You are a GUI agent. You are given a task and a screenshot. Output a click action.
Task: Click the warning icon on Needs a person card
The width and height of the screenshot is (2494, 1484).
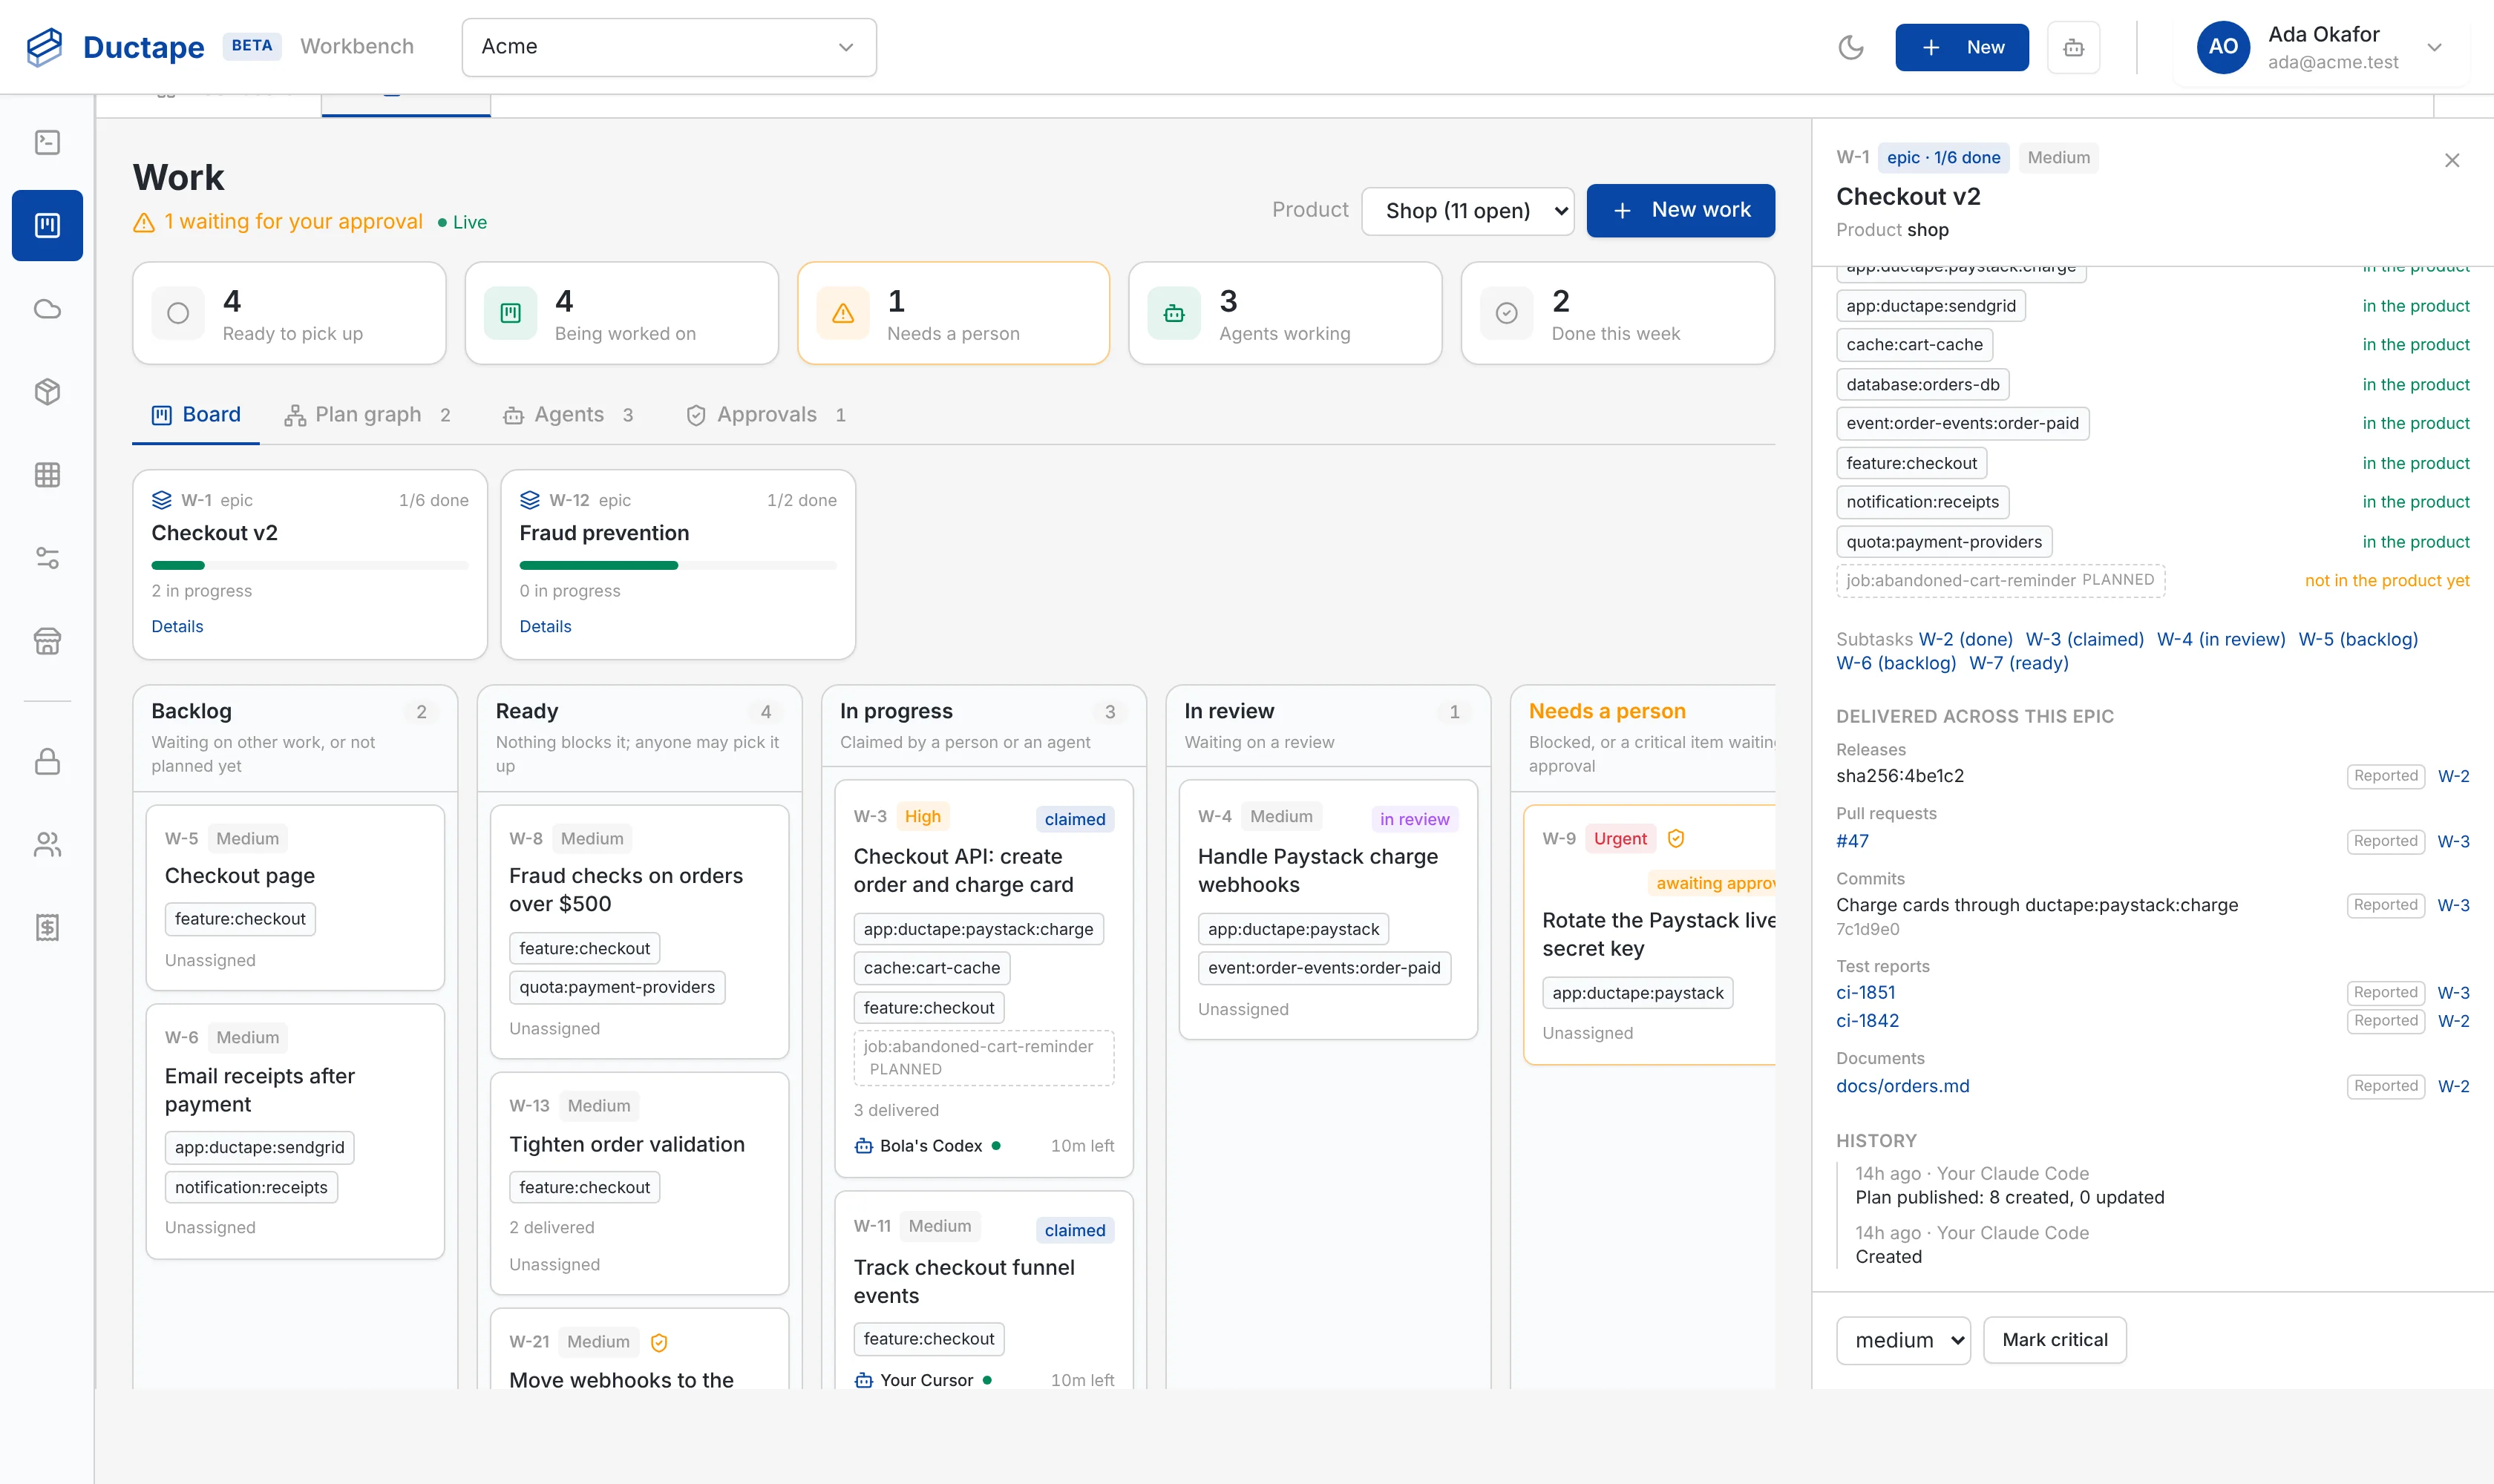coord(842,313)
